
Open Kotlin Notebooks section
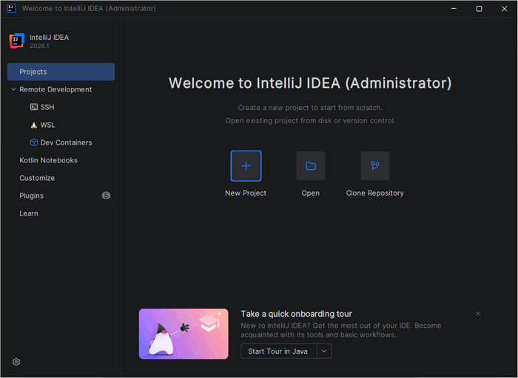coord(48,160)
